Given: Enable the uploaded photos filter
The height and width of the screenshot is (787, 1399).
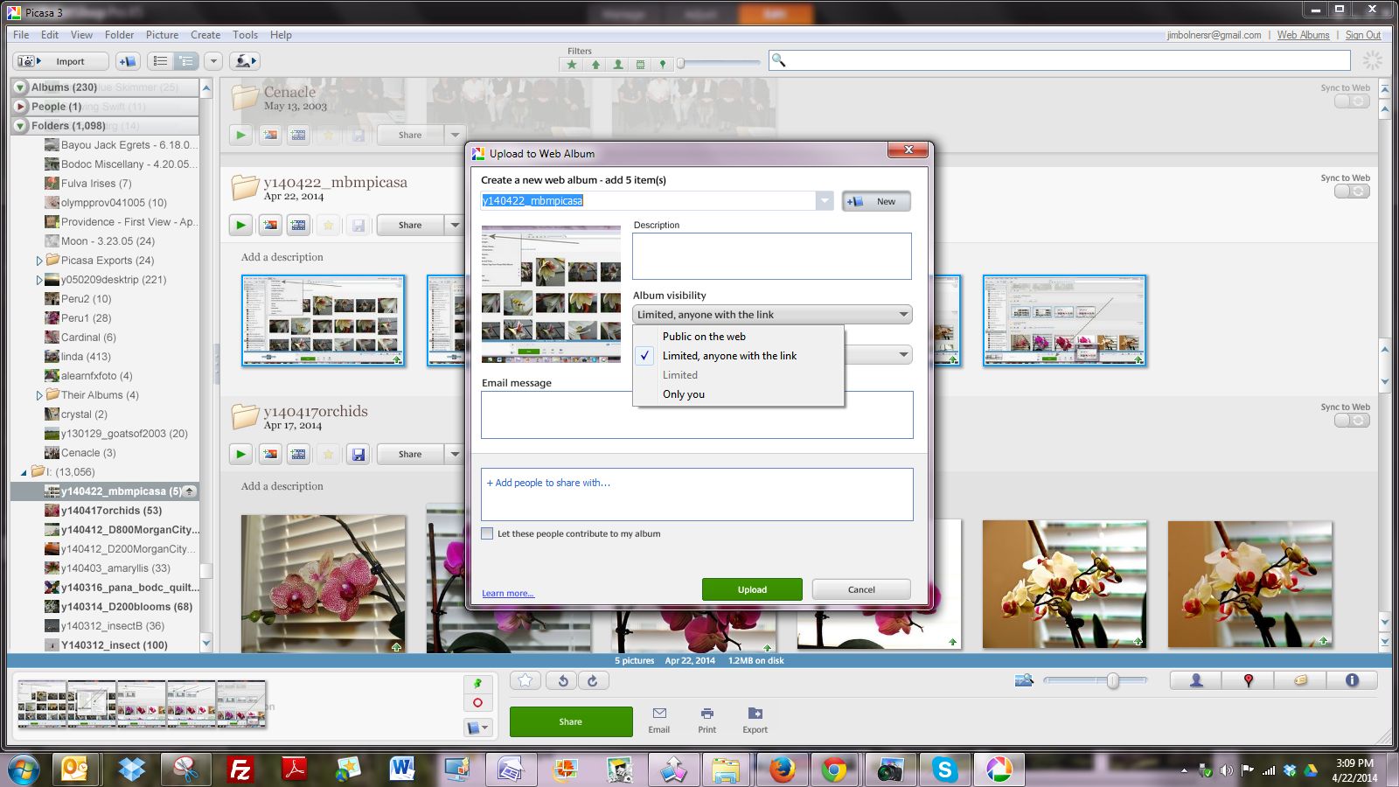Looking at the screenshot, I should pyautogui.click(x=595, y=64).
